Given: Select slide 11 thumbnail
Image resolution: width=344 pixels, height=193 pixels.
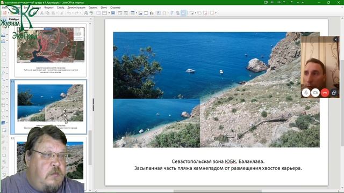Looking at the screenshot, I should [51, 107].
